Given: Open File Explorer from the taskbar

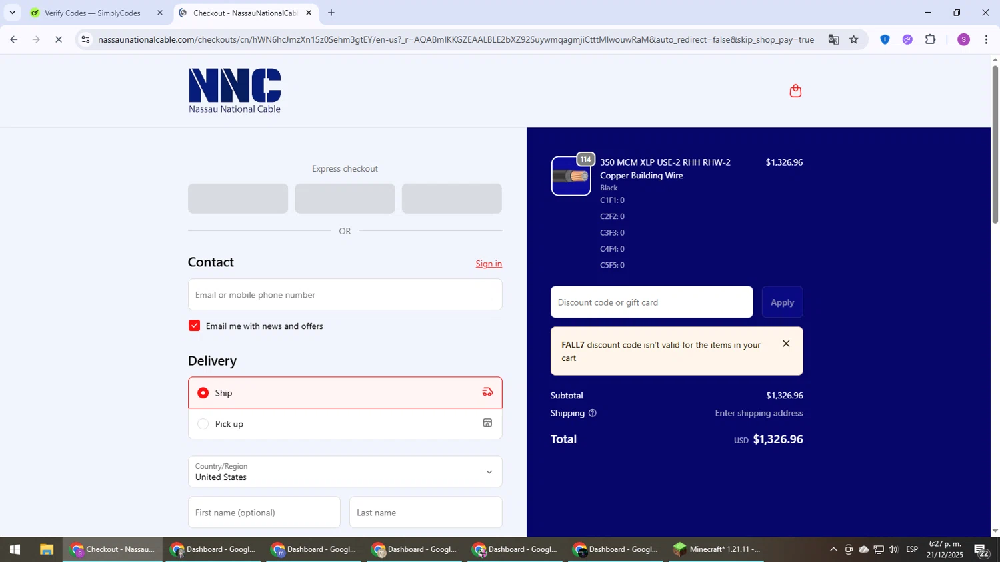Looking at the screenshot, I should tap(46, 549).
